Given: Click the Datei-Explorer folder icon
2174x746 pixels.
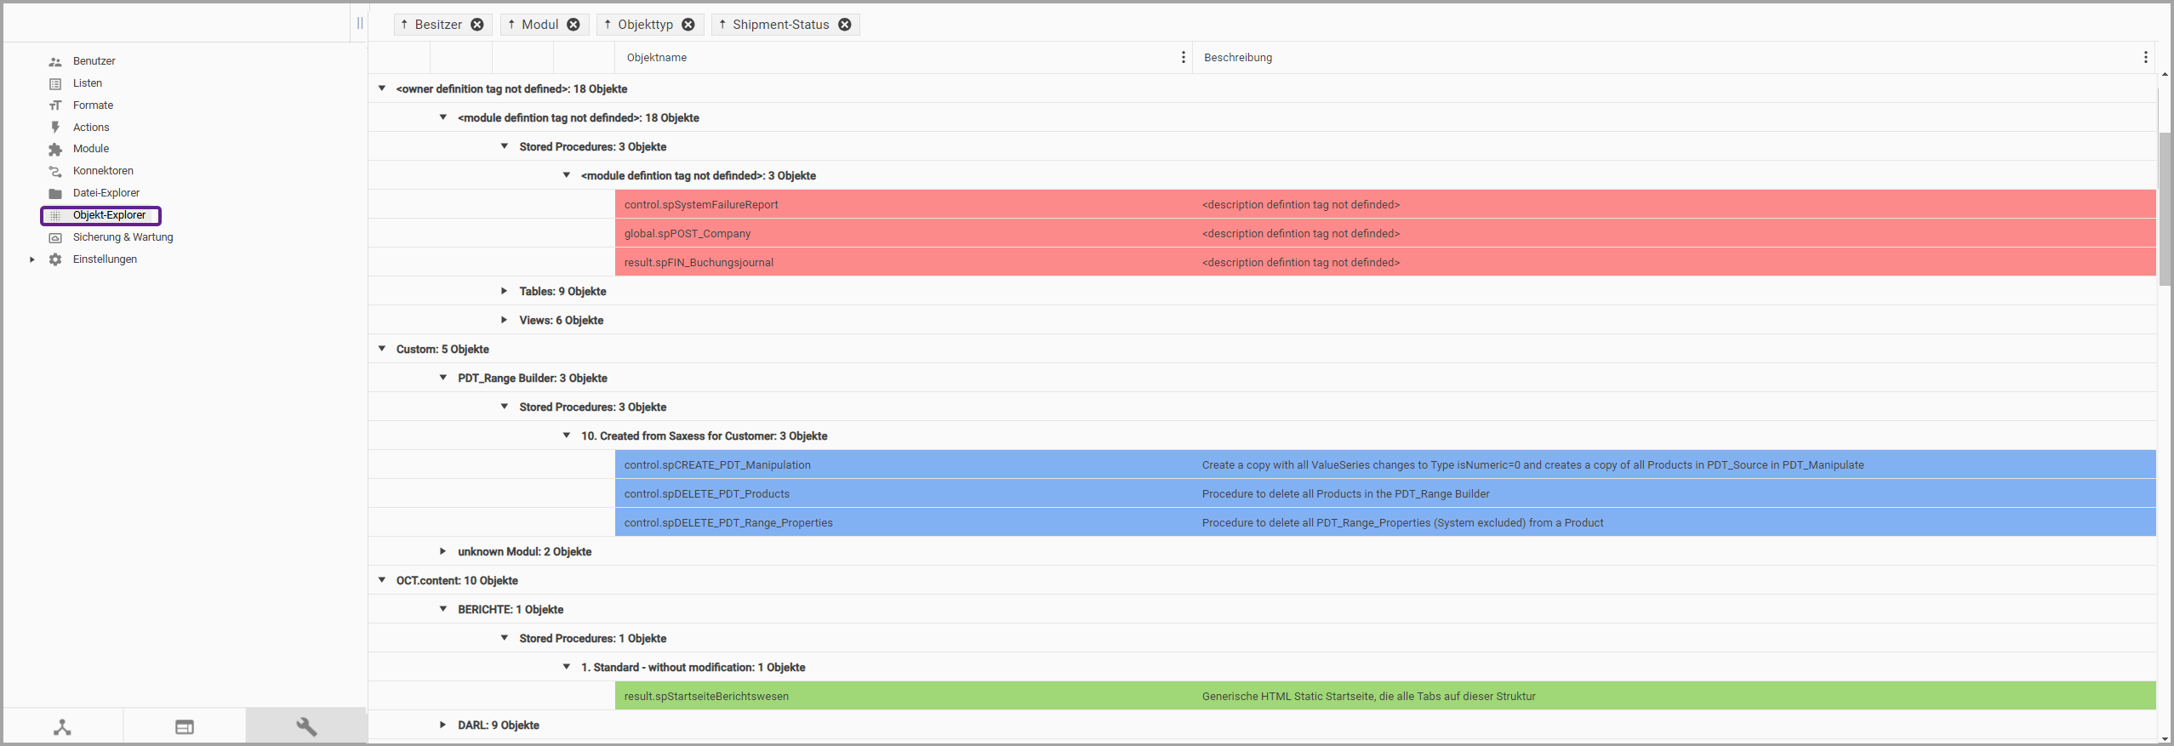Looking at the screenshot, I should pyautogui.click(x=55, y=193).
